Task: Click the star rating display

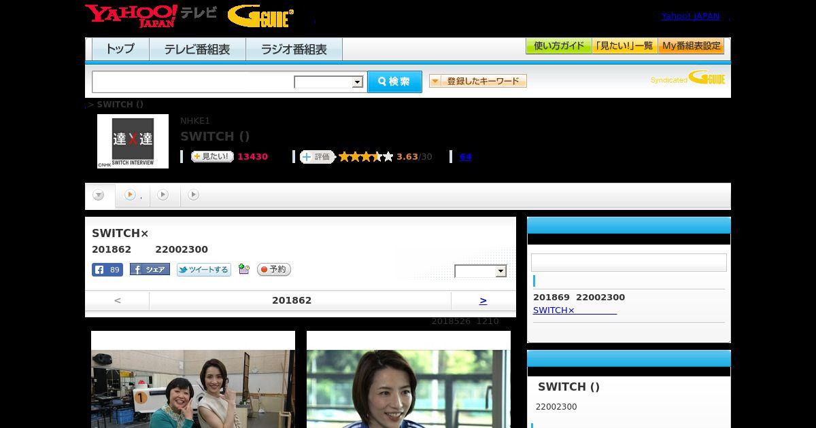Action: click(366, 157)
